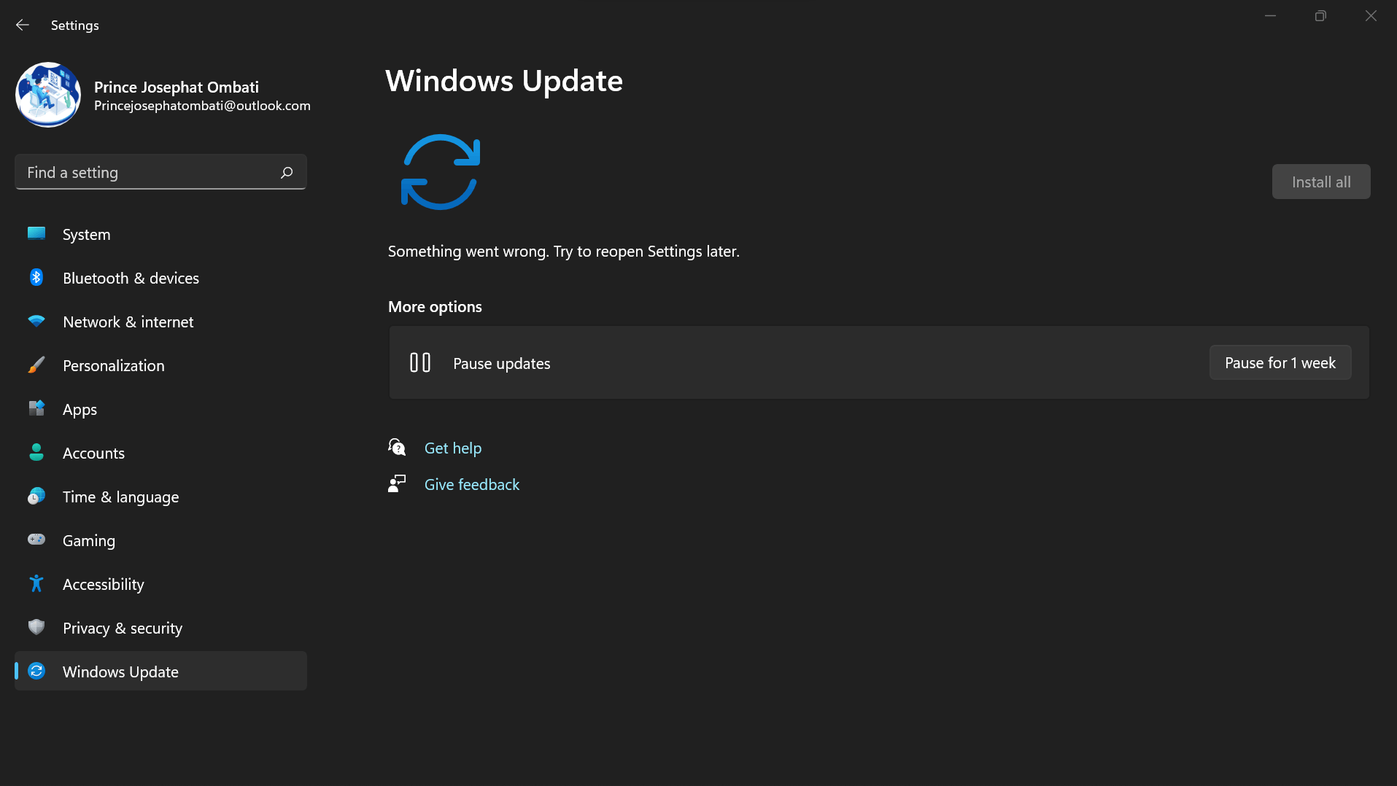Restore down the Settings window
This screenshot has height=786, width=1397.
[1320, 16]
